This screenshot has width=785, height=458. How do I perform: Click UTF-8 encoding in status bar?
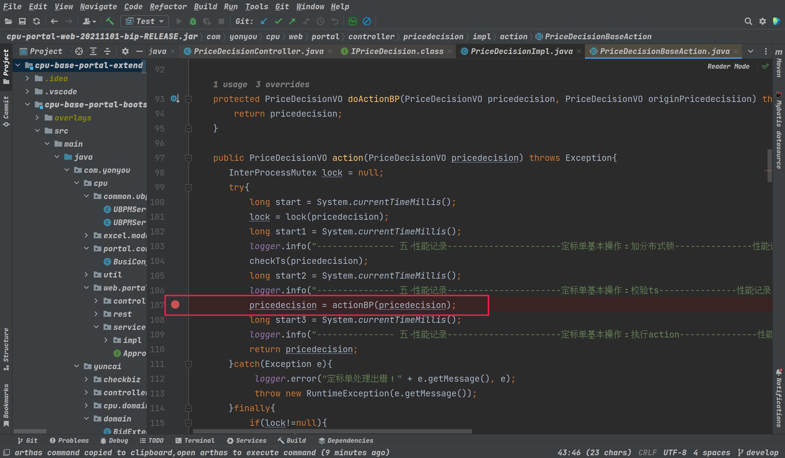pos(674,452)
